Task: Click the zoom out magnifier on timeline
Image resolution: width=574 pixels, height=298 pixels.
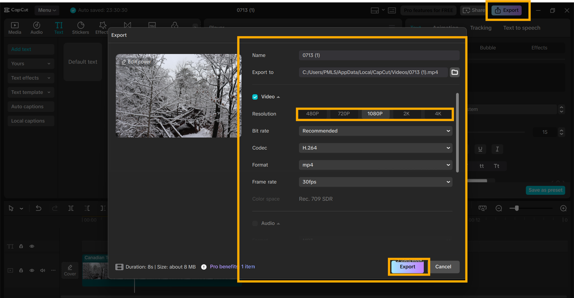Action: 499,208
